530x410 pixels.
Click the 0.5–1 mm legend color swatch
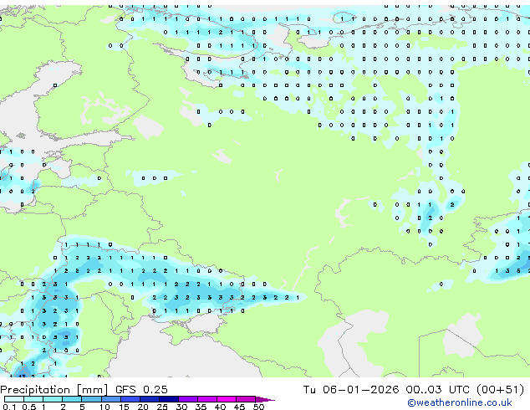pos(33,399)
